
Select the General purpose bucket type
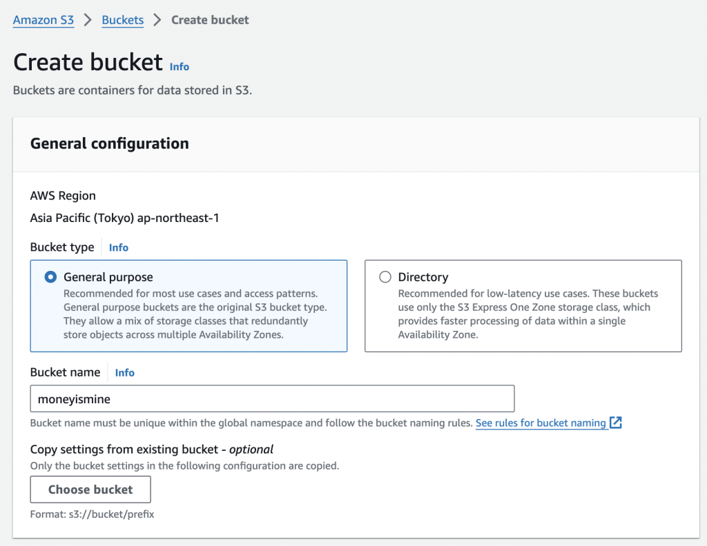[50, 277]
